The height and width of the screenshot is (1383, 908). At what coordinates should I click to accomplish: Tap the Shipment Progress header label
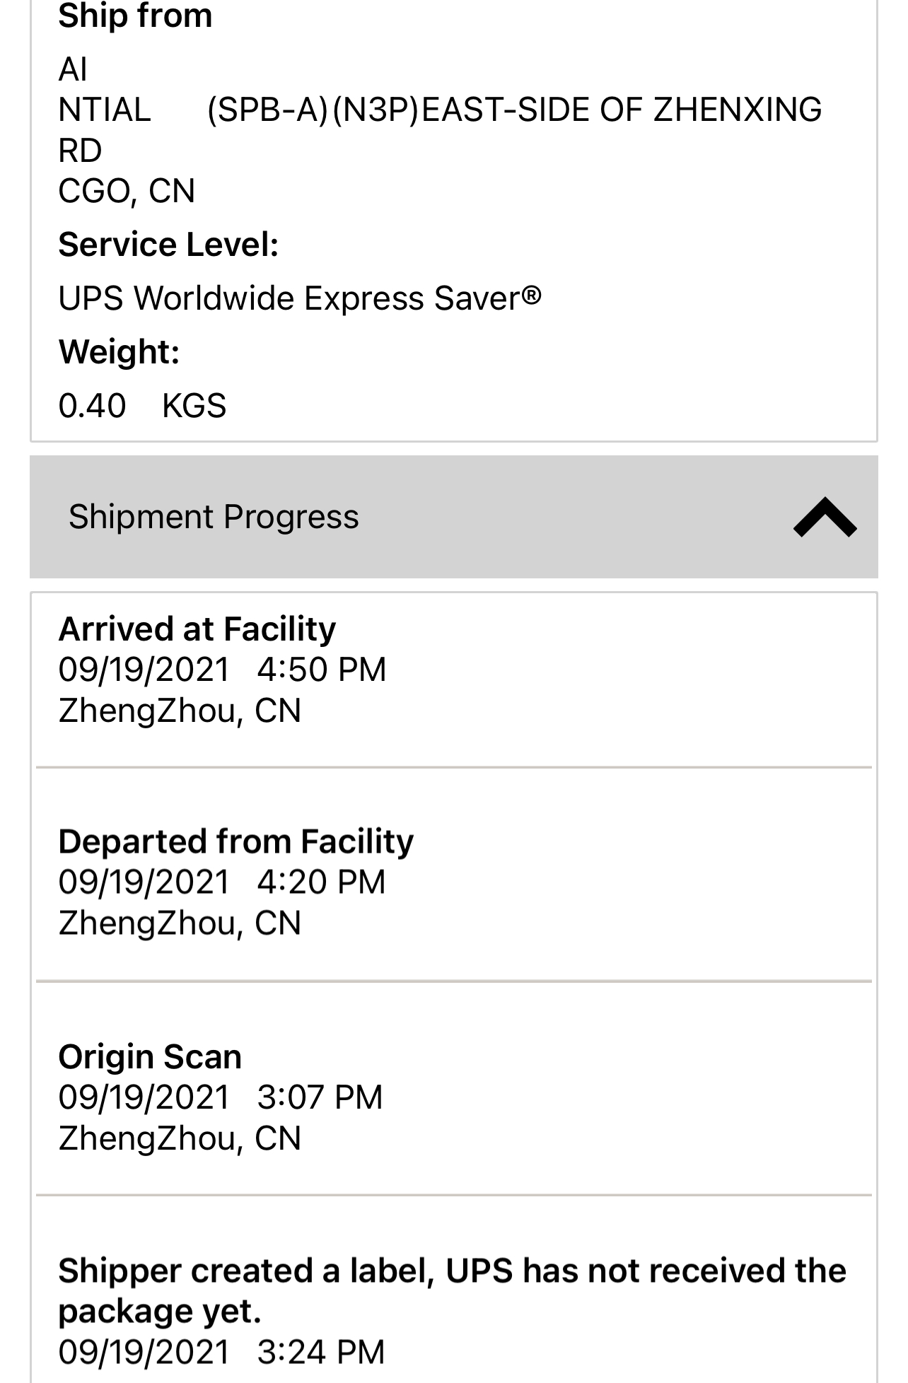[x=214, y=517]
